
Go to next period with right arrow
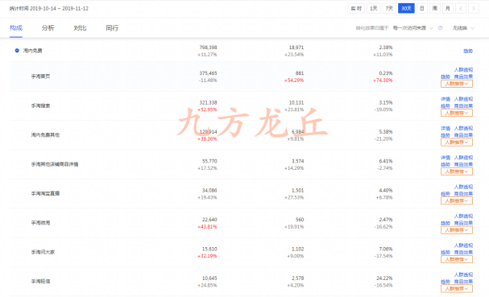tap(474, 8)
